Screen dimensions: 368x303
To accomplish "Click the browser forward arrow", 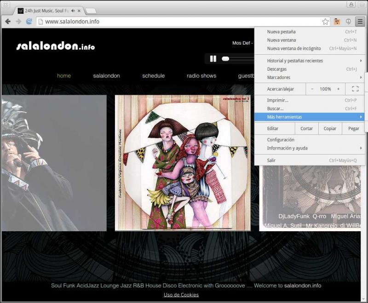I will [18, 22].
